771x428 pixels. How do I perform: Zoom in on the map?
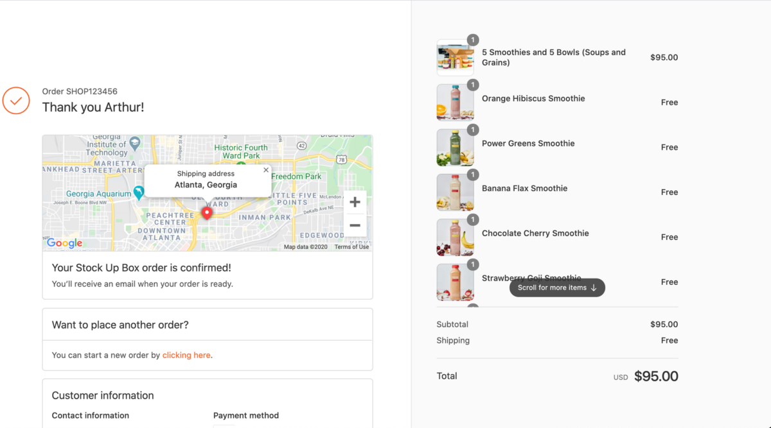pyautogui.click(x=355, y=202)
